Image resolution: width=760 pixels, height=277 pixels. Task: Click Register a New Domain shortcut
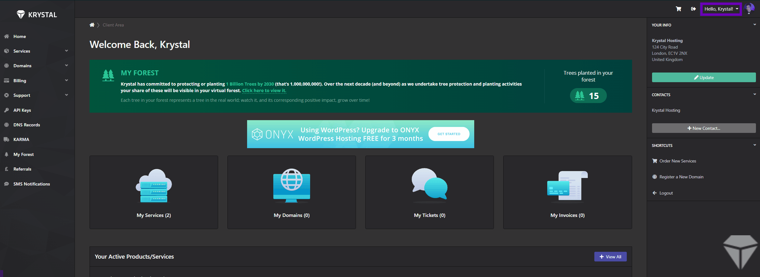pyautogui.click(x=681, y=177)
